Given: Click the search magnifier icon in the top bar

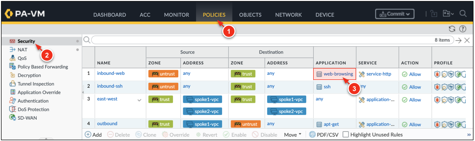Looking at the screenshot, I should point(463,14).
